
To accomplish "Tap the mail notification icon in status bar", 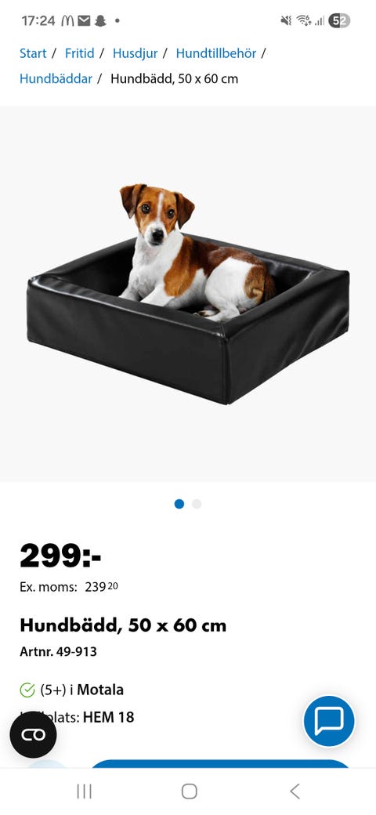I will click(84, 21).
